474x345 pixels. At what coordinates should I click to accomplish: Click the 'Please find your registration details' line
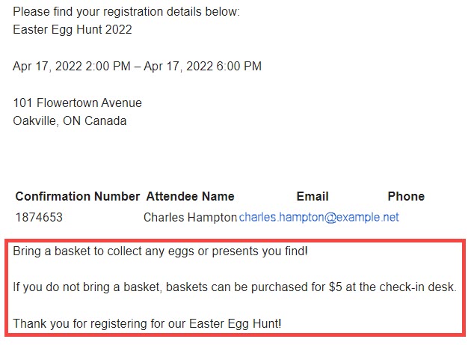click(x=126, y=13)
